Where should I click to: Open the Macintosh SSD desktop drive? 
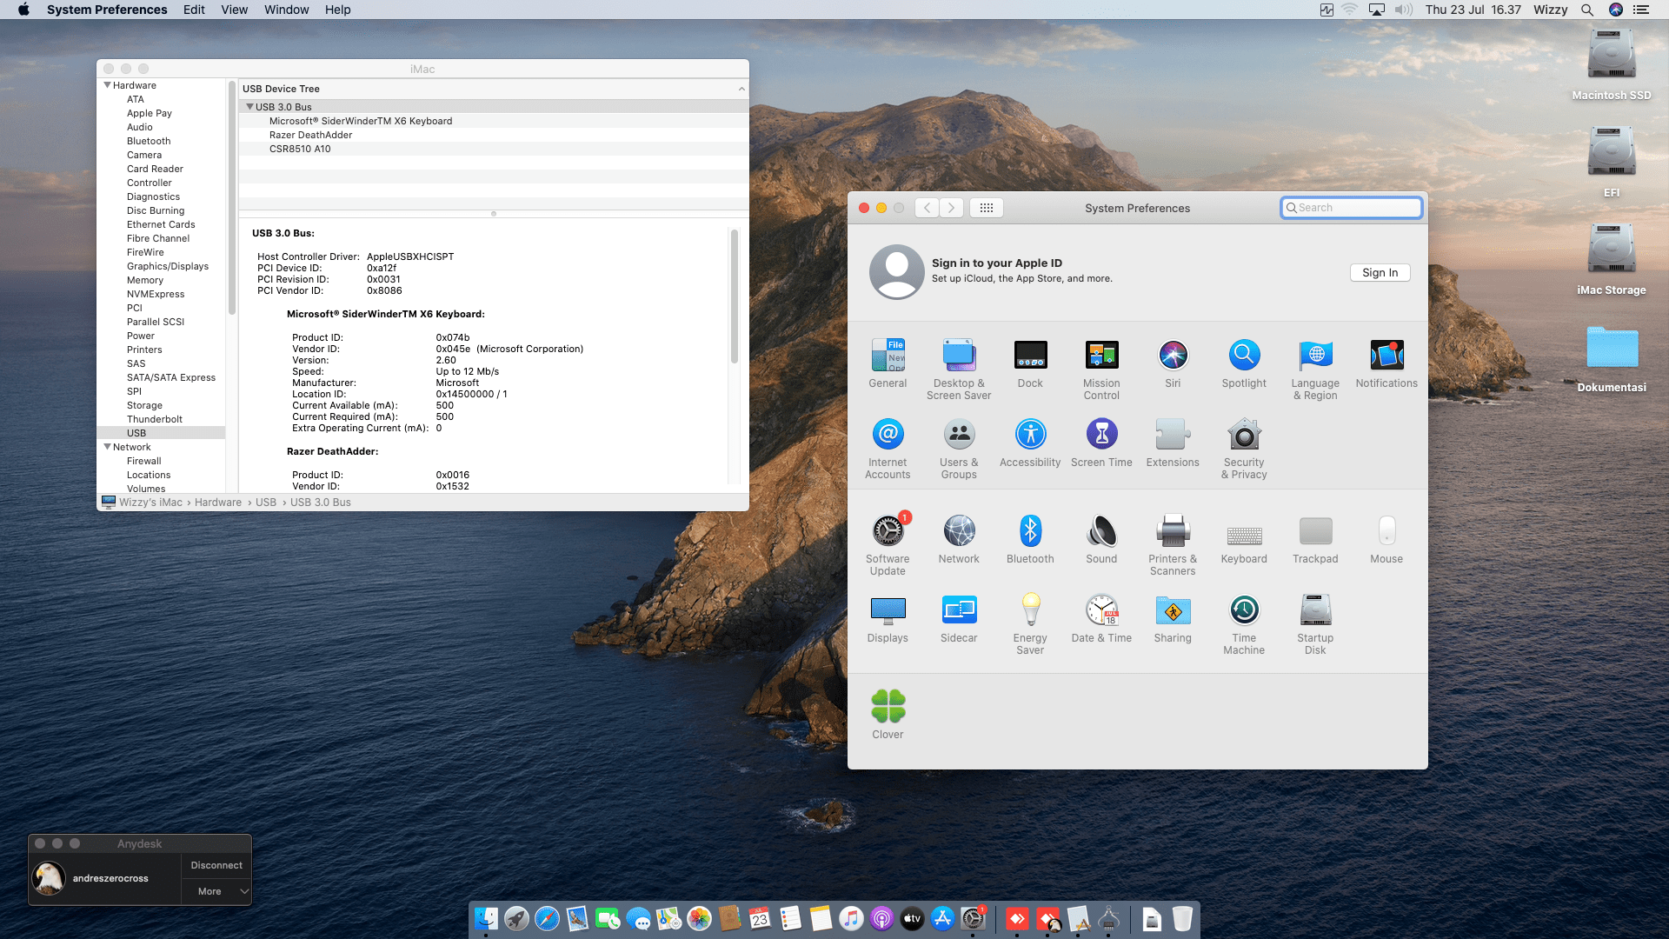1612,65
